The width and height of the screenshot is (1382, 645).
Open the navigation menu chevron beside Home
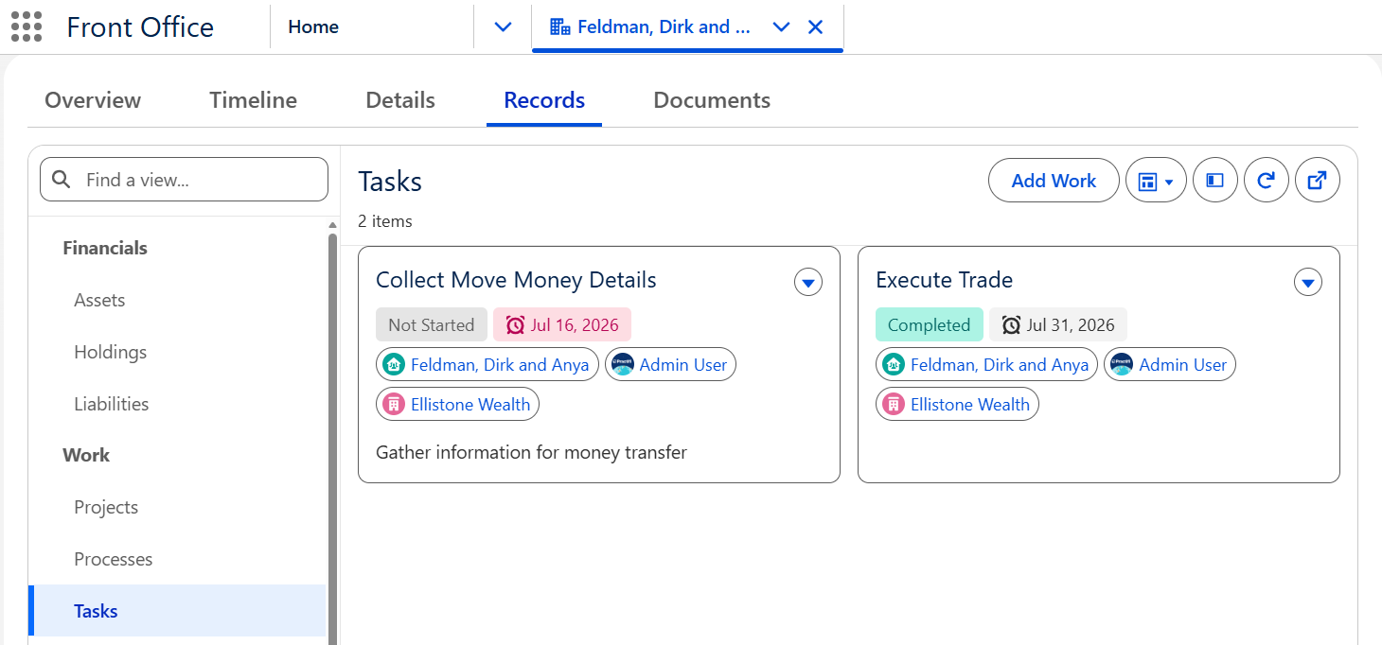tap(504, 26)
